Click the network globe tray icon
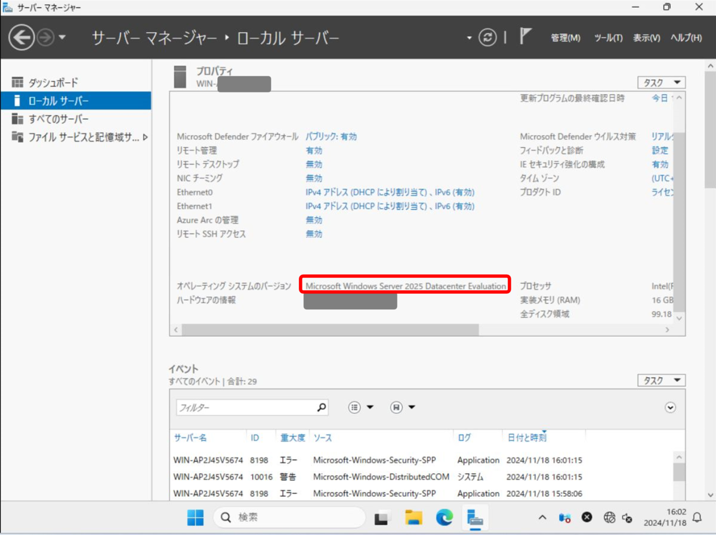The image size is (716, 535). click(x=609, y=518)
